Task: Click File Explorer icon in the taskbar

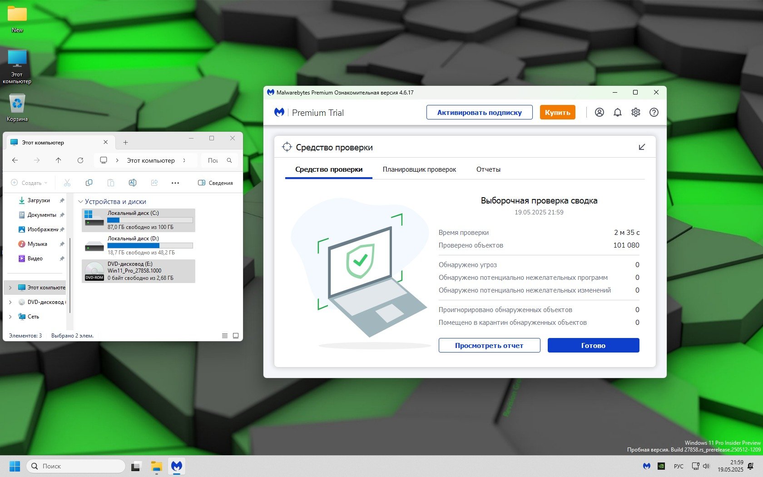Action: (x=157, y=466)
